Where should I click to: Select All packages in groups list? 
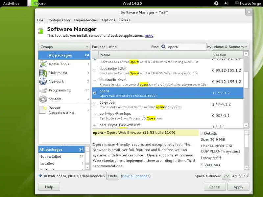[x=64, y=55]
